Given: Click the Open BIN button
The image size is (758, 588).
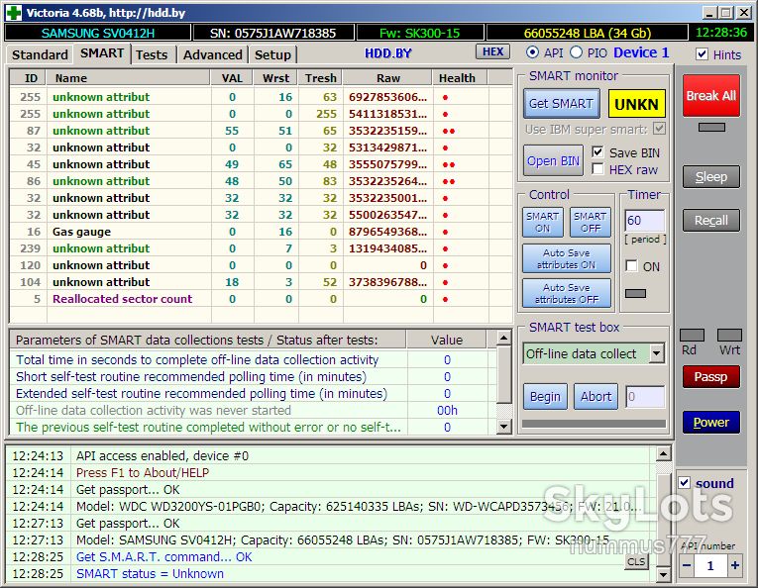Looking at the screenshot, I should [553, 160].
